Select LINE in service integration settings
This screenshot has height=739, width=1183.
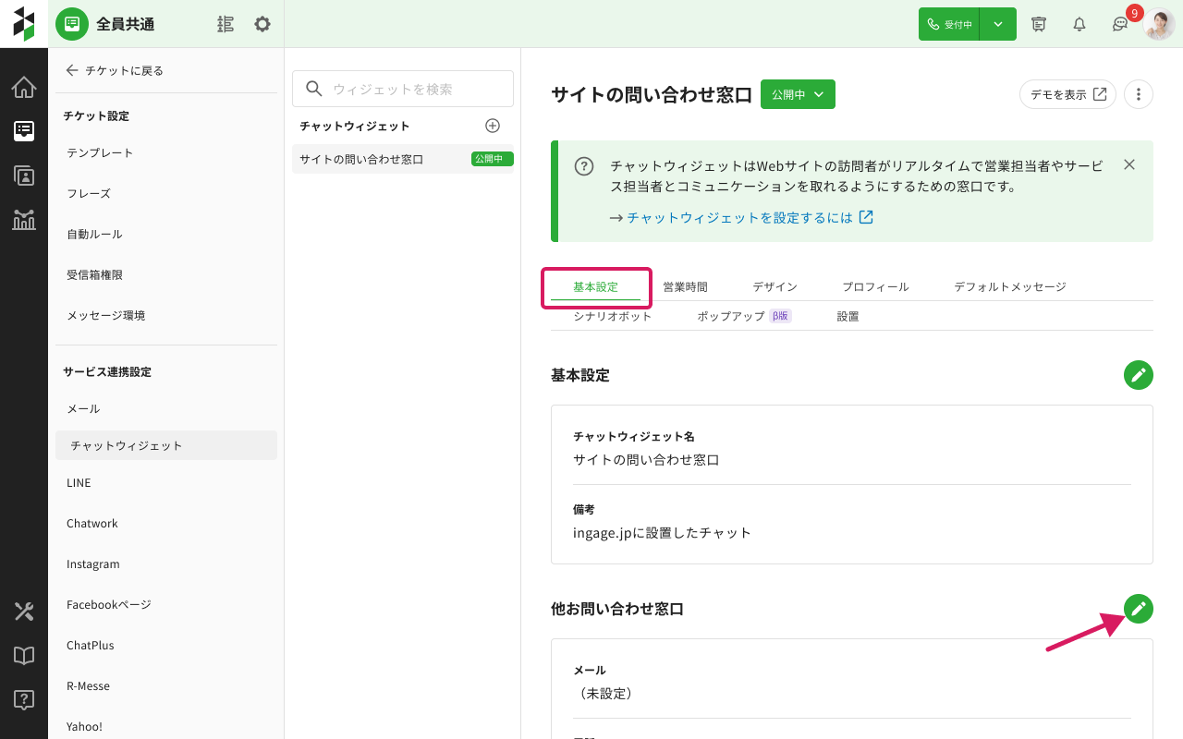pyautogui.click(x=79, y=483)
